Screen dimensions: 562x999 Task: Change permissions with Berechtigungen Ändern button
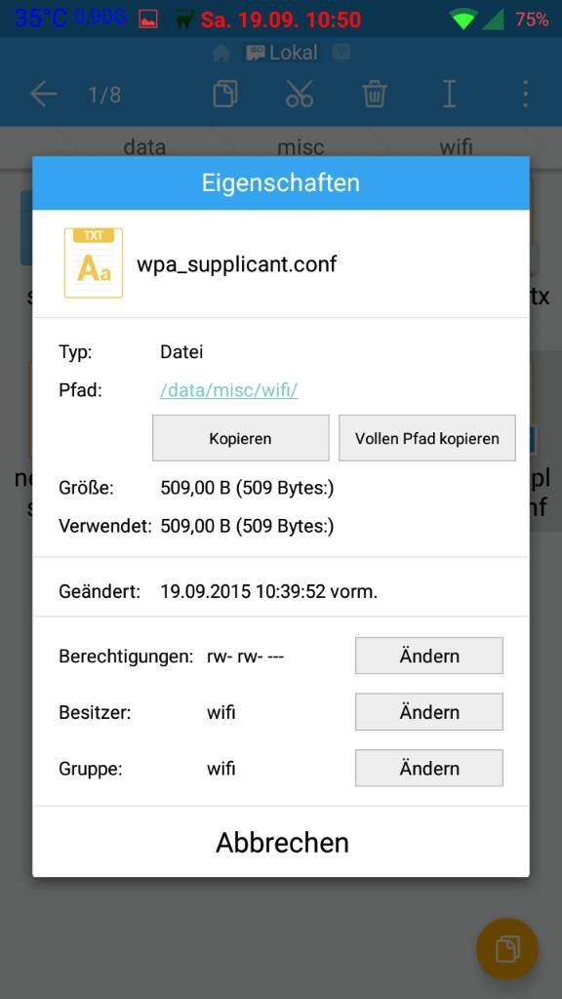tap(429, 656)
